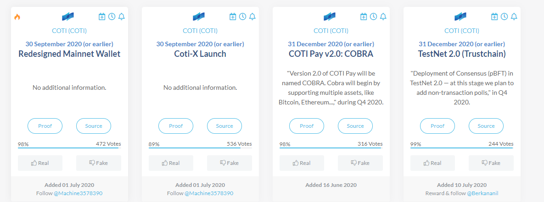The width and height of the screenshot is (544, 202).
Task: Click calendar-plus icon on TestNet 2.0 card
Action: 494,16
